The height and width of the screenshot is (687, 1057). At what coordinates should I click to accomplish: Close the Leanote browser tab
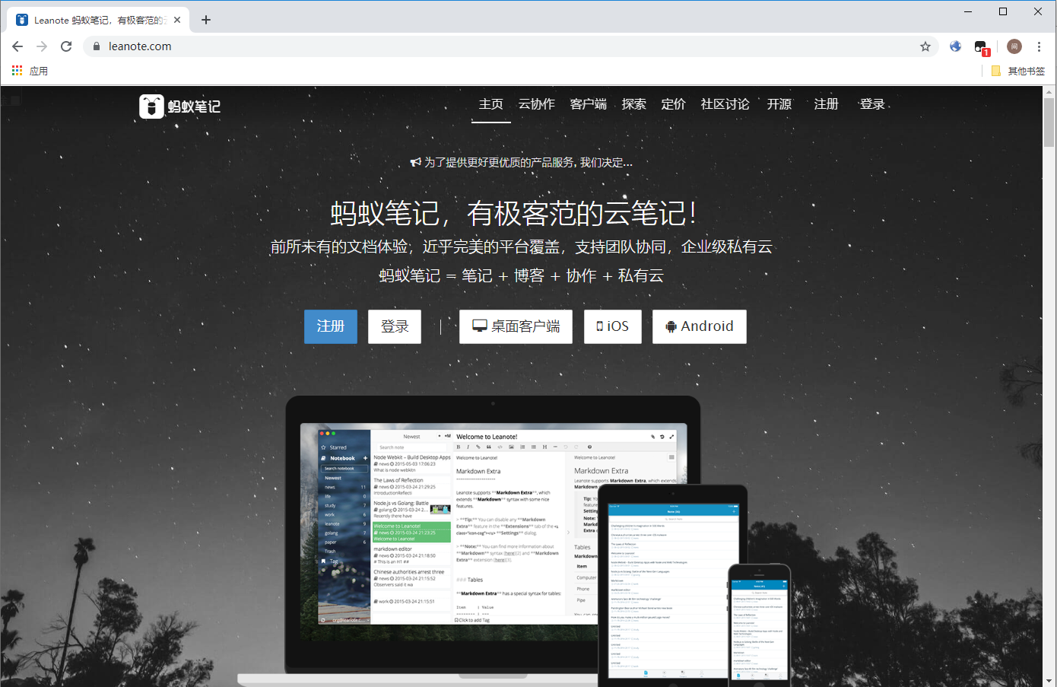point(177,20)
